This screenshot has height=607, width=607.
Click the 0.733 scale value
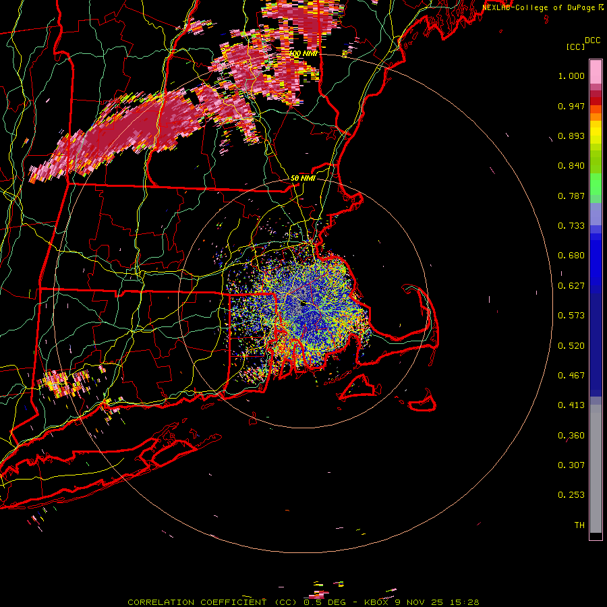571,226
